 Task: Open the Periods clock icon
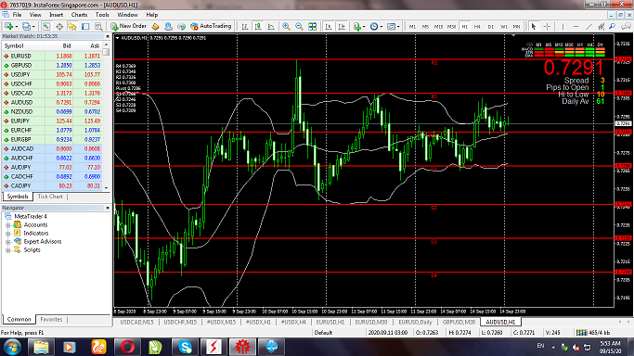(x=374, y=26)
